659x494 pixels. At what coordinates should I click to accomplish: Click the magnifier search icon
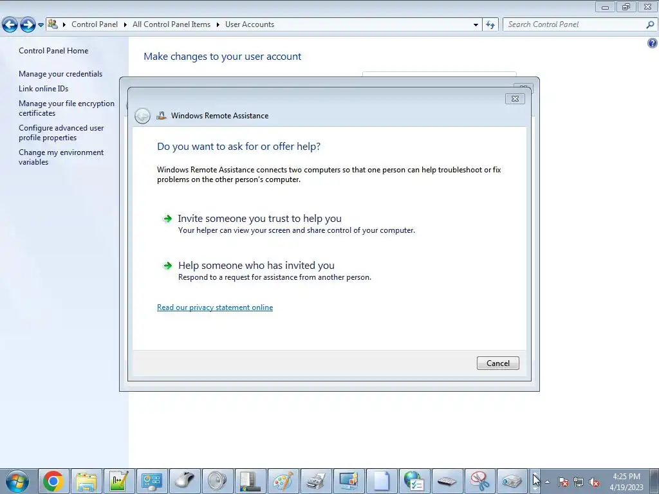(x=650, y=25)
